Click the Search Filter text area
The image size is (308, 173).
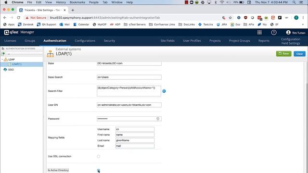(129, 91)
